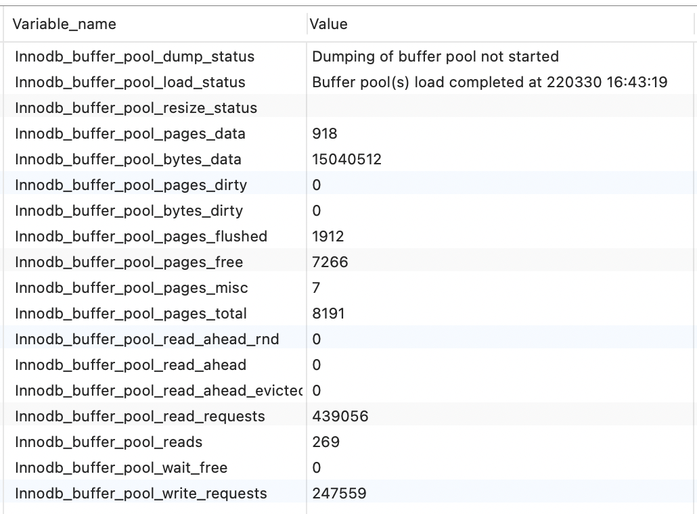697x514 pixels.
Task: Click the Innodb_buffer_pool_resize_status row name
Action: (x=136, y=108)
